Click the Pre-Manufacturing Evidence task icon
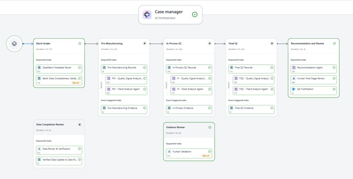This screenshot has width=353, height=179. (x=104, y=108)
